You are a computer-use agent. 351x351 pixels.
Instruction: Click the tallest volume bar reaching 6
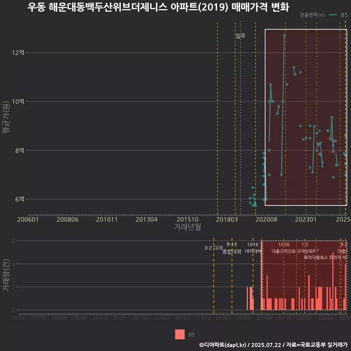pyautogui.click(x=261, y=275)
